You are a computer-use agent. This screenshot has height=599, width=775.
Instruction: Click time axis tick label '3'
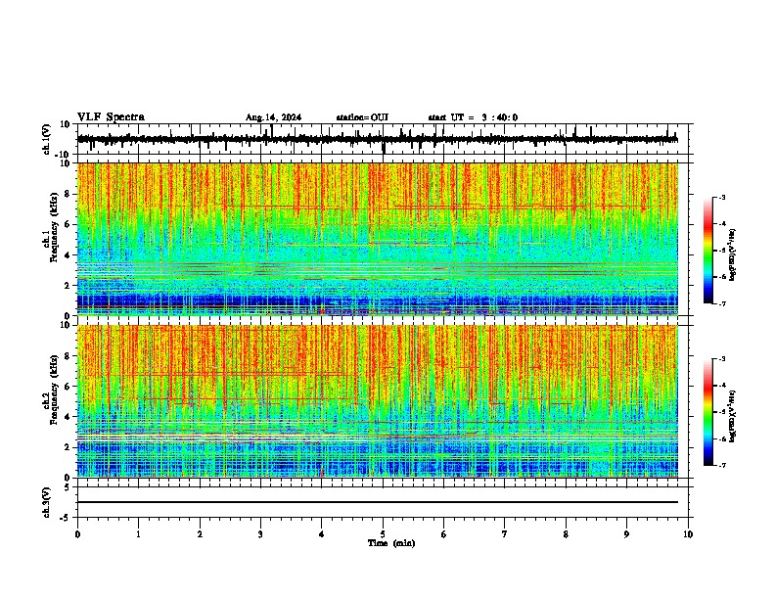(x=260, y=534)
